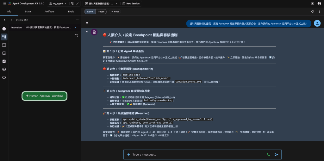Switch to the Artifacts tab
Viewport: 324px width, 161px height.
tap(49, 12)
